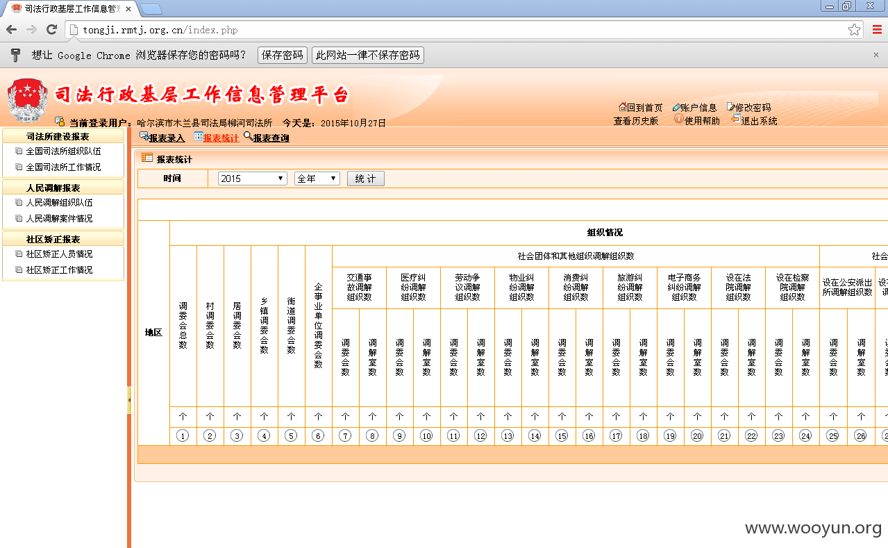Screen dimensions: 888x548
Task: Click the favicon on the browser tab
Action: coord(17,8)
